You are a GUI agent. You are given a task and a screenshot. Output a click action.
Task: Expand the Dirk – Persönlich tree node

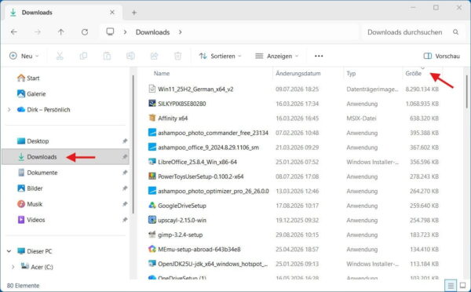tap(9, 110)
